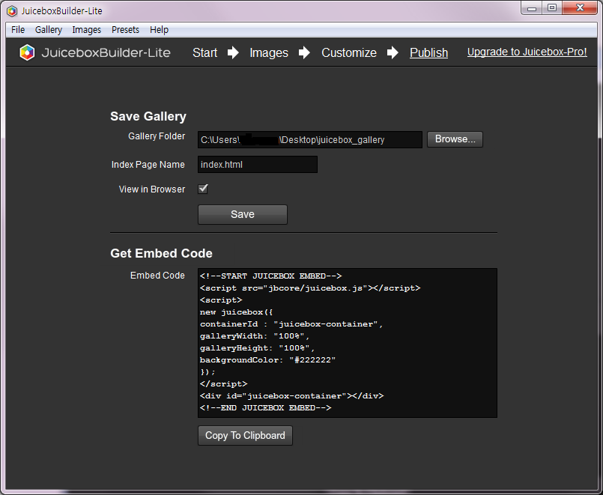Switch to the Images step
The image size is (603, 495).
[268, 52]
